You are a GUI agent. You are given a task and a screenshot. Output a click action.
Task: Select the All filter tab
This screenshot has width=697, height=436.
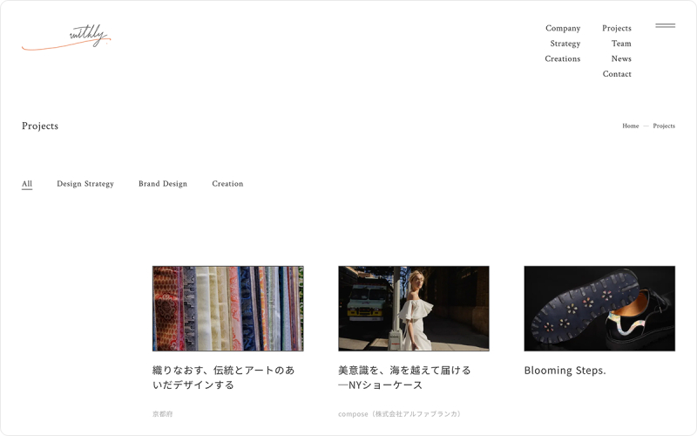[x=27, y=184]
